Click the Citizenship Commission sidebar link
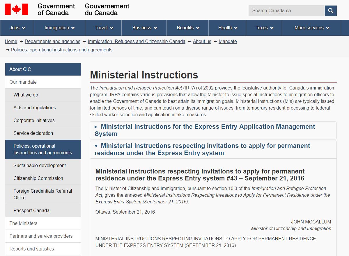Screen dimensions: 349x256 pos(38,178)
